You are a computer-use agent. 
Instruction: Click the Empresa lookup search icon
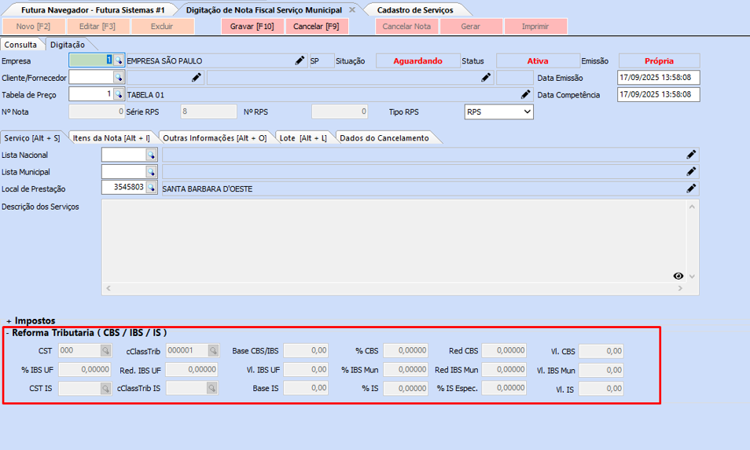[x=119, y=60]
